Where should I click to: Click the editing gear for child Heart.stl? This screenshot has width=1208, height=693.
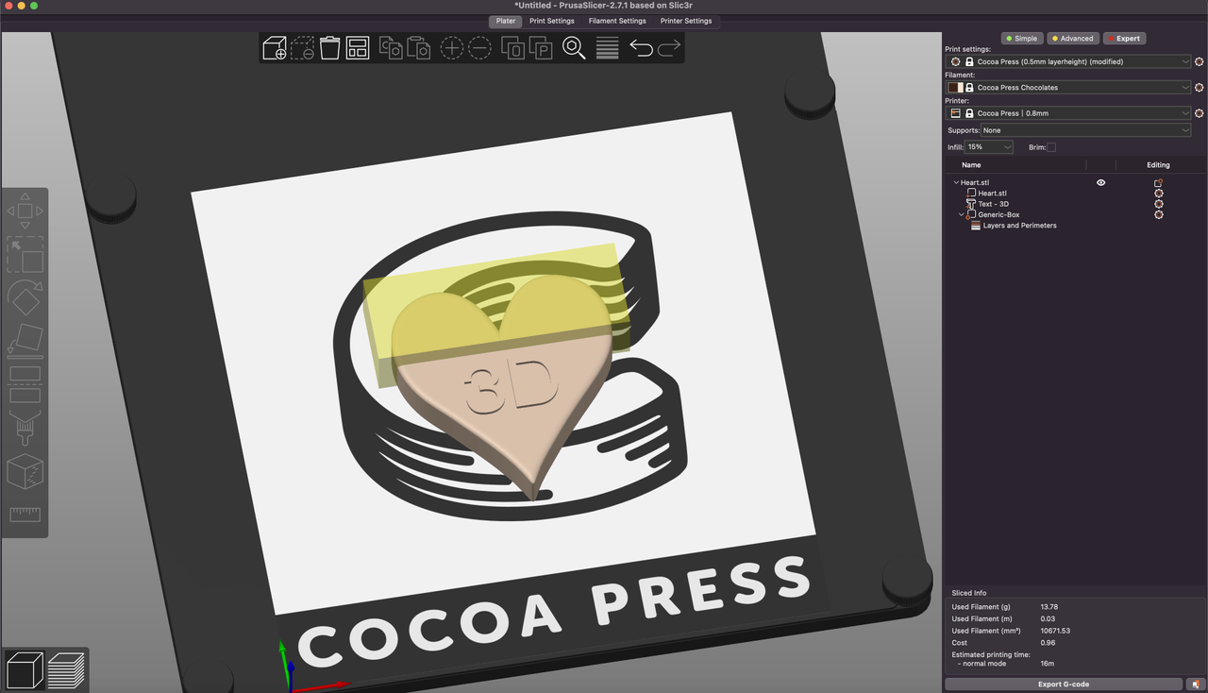(x=1159, y=193)
